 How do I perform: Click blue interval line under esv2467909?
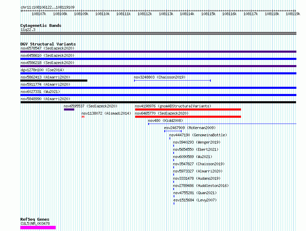173,131
